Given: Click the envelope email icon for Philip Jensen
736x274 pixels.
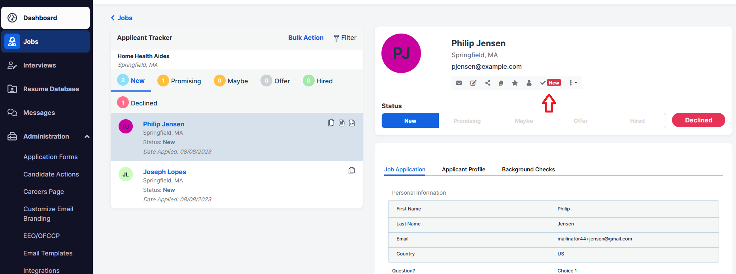Looking at the screenshot, I should click(x=459, y=83).
